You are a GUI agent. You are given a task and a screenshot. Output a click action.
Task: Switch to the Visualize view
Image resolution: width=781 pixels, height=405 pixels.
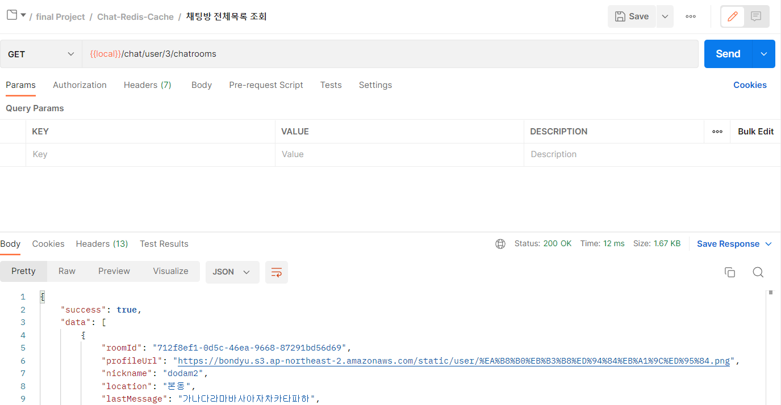coord(170,271)
